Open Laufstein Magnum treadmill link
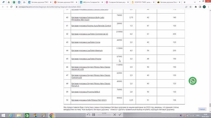 tap(87, 50)
